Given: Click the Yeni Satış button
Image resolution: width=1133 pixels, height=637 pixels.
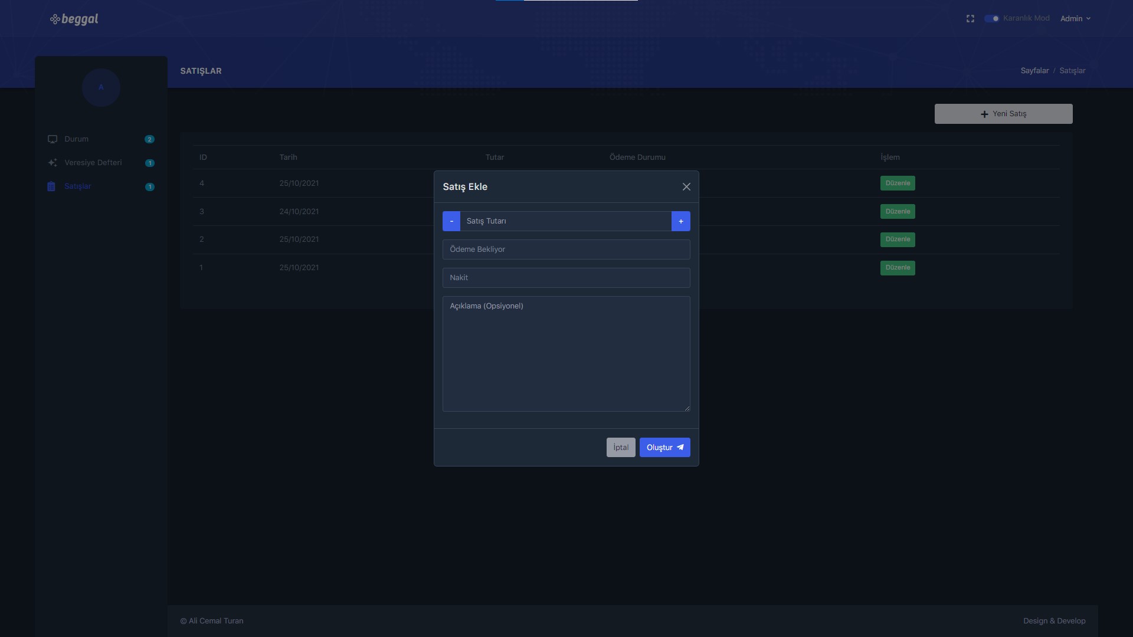Looking at the screenshot, I should [1003, 114].
